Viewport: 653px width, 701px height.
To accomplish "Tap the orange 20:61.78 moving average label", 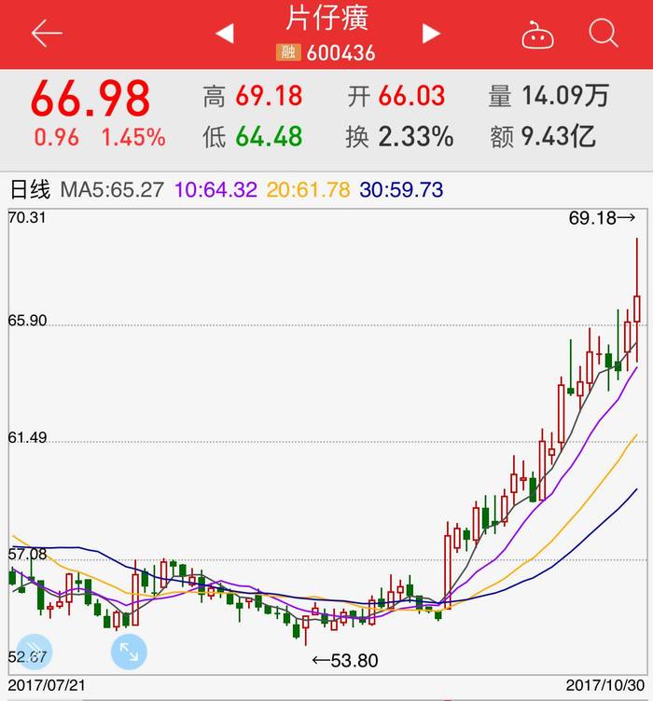I will [x=308, y=189].
